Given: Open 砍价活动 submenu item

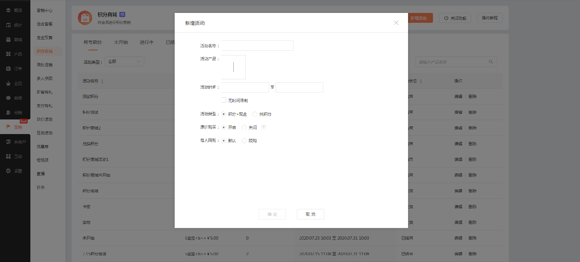Looking at the screenshot, I should pos(45,119).
